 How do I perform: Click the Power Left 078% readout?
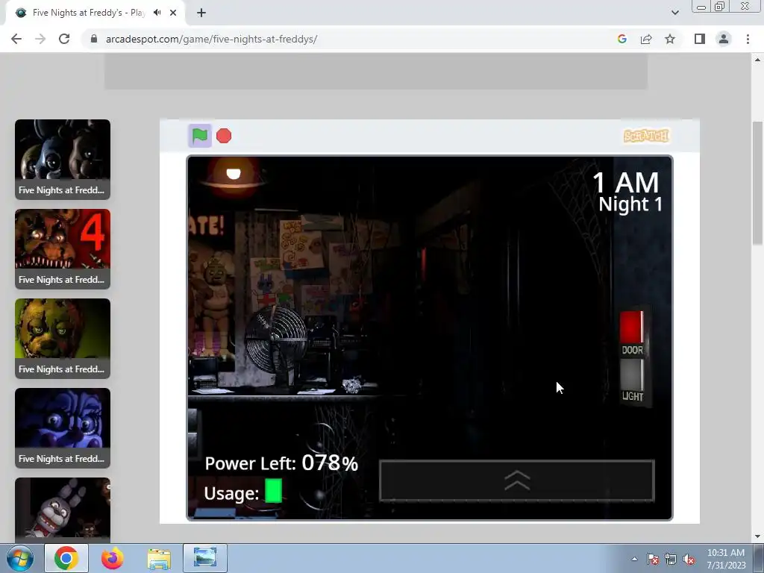281,463
